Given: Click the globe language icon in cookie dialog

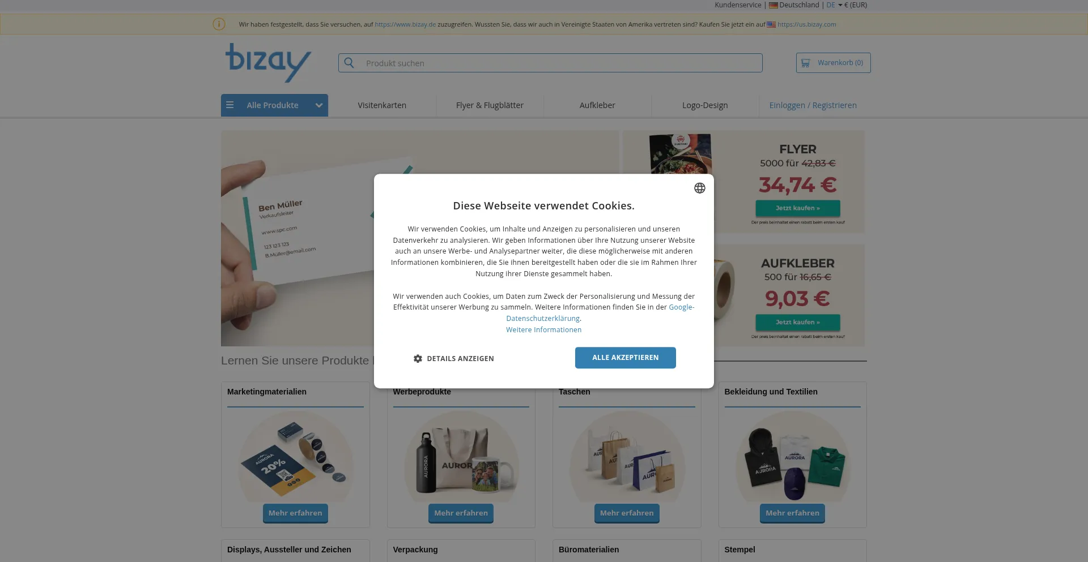Looking at the screenshot, I should [699, 188].
